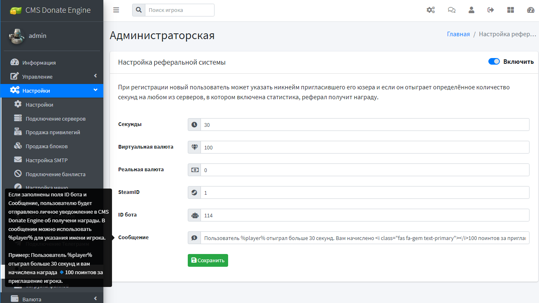
Task: Click the user profile icon
Action: point(471,10)
